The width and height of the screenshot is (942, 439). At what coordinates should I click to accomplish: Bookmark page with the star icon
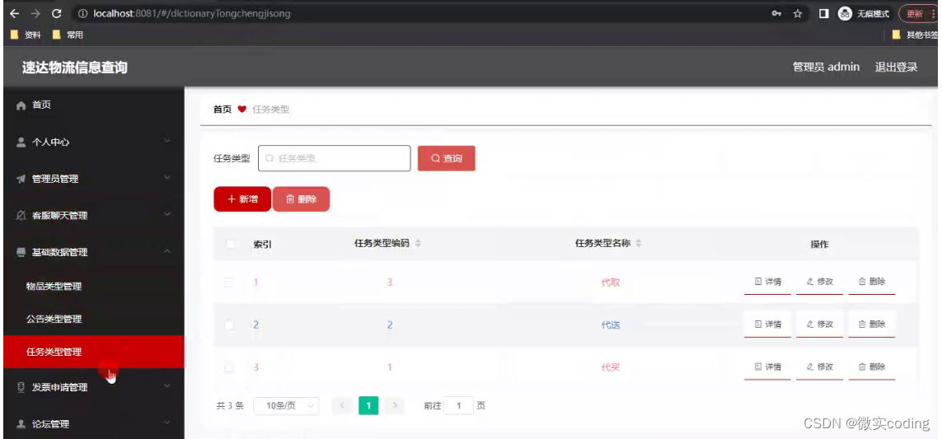(798, 13)
